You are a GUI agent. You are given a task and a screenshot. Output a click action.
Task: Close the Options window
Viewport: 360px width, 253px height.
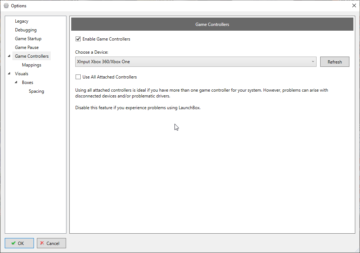tap(354, 5)
